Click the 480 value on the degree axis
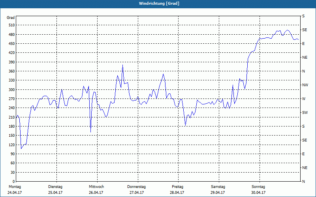 coord(11,35)
